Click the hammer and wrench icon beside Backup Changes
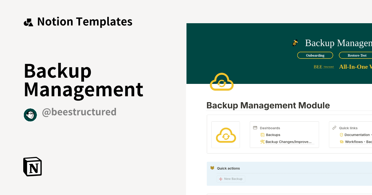The image size is (372, 195). pos(262,142)
